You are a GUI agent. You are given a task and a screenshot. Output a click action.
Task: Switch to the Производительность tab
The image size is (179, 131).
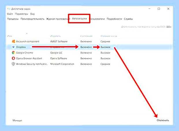click(x=32, y=19)
